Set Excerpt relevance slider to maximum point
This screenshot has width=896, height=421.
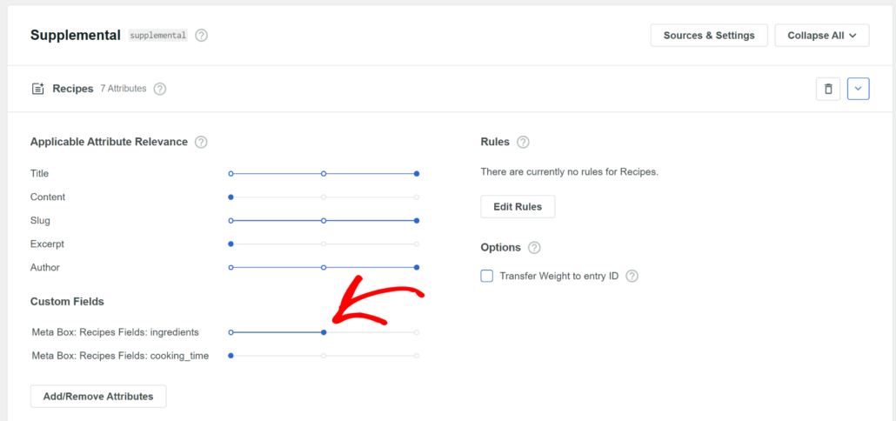click(x=417, y=244)
